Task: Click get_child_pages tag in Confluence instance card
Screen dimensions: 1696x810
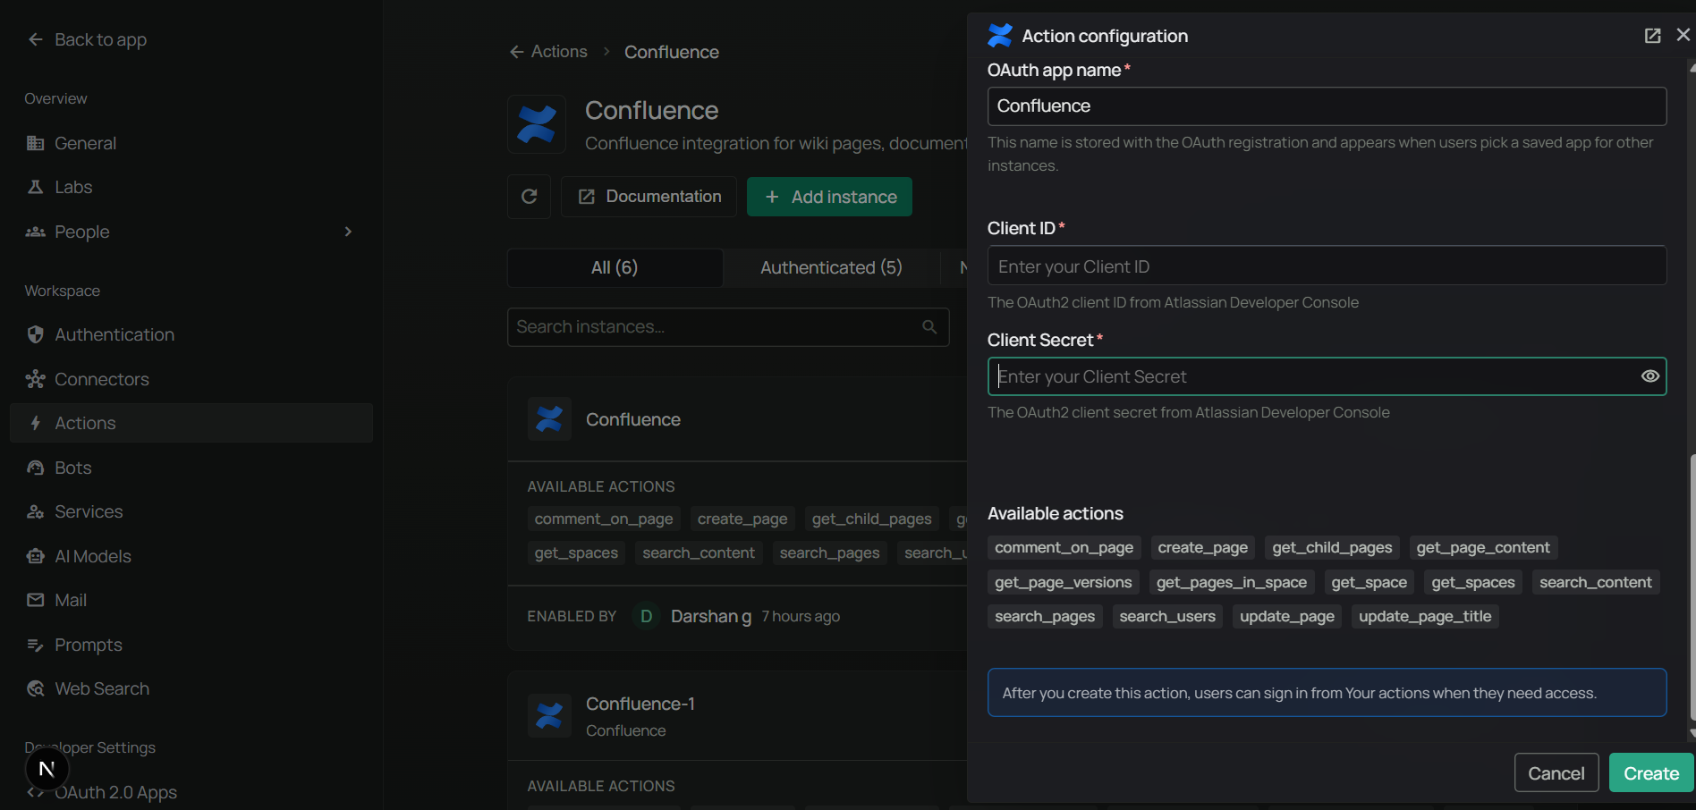Action: (x=872, y=519)
